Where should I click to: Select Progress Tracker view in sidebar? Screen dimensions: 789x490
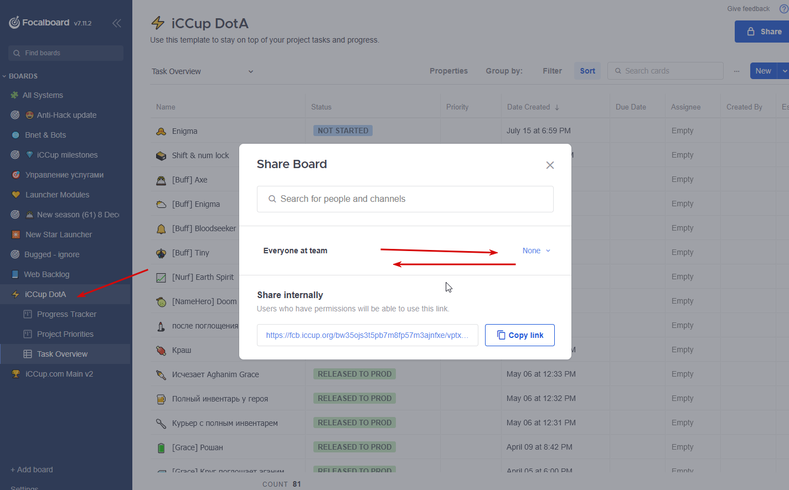coord(66,314)
